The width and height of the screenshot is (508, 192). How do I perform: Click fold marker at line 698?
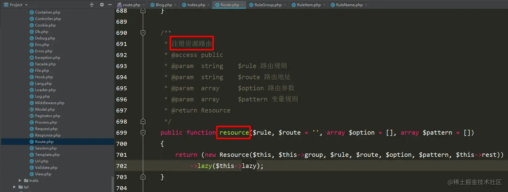(143, 121)
